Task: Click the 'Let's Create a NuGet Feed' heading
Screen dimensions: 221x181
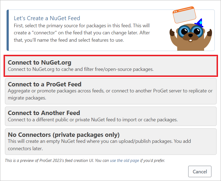Action: [x=47, y=18]
